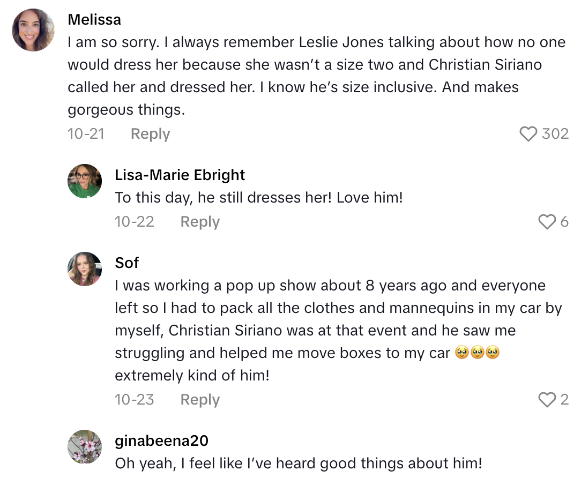Open ginabeena20's flower avatar
This screenshot has height=478, width=581.
(85, 447)
